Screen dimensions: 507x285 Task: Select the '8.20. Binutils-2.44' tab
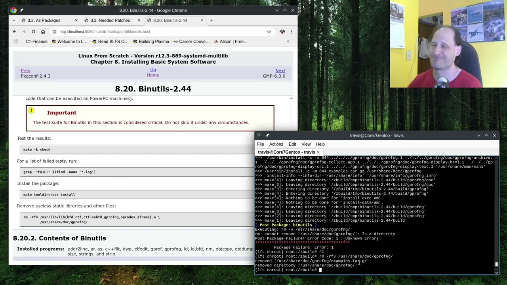170,20
